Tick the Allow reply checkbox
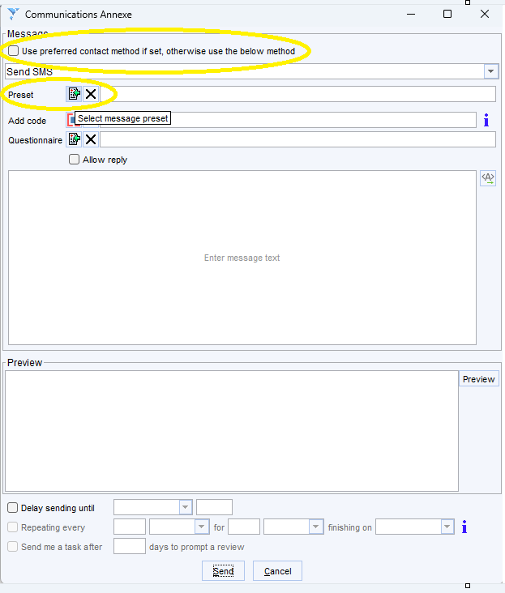Image resolution: width=505 pixels, height=593 pixels. pos(74,160)
